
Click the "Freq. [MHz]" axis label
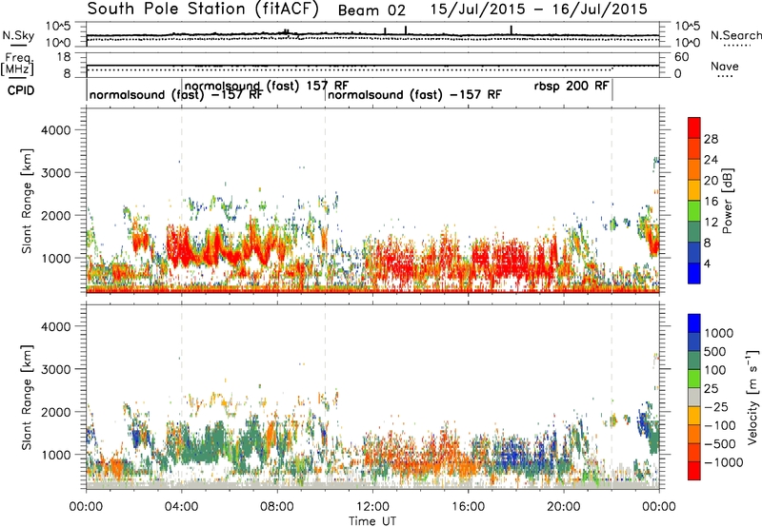[17, 64]
